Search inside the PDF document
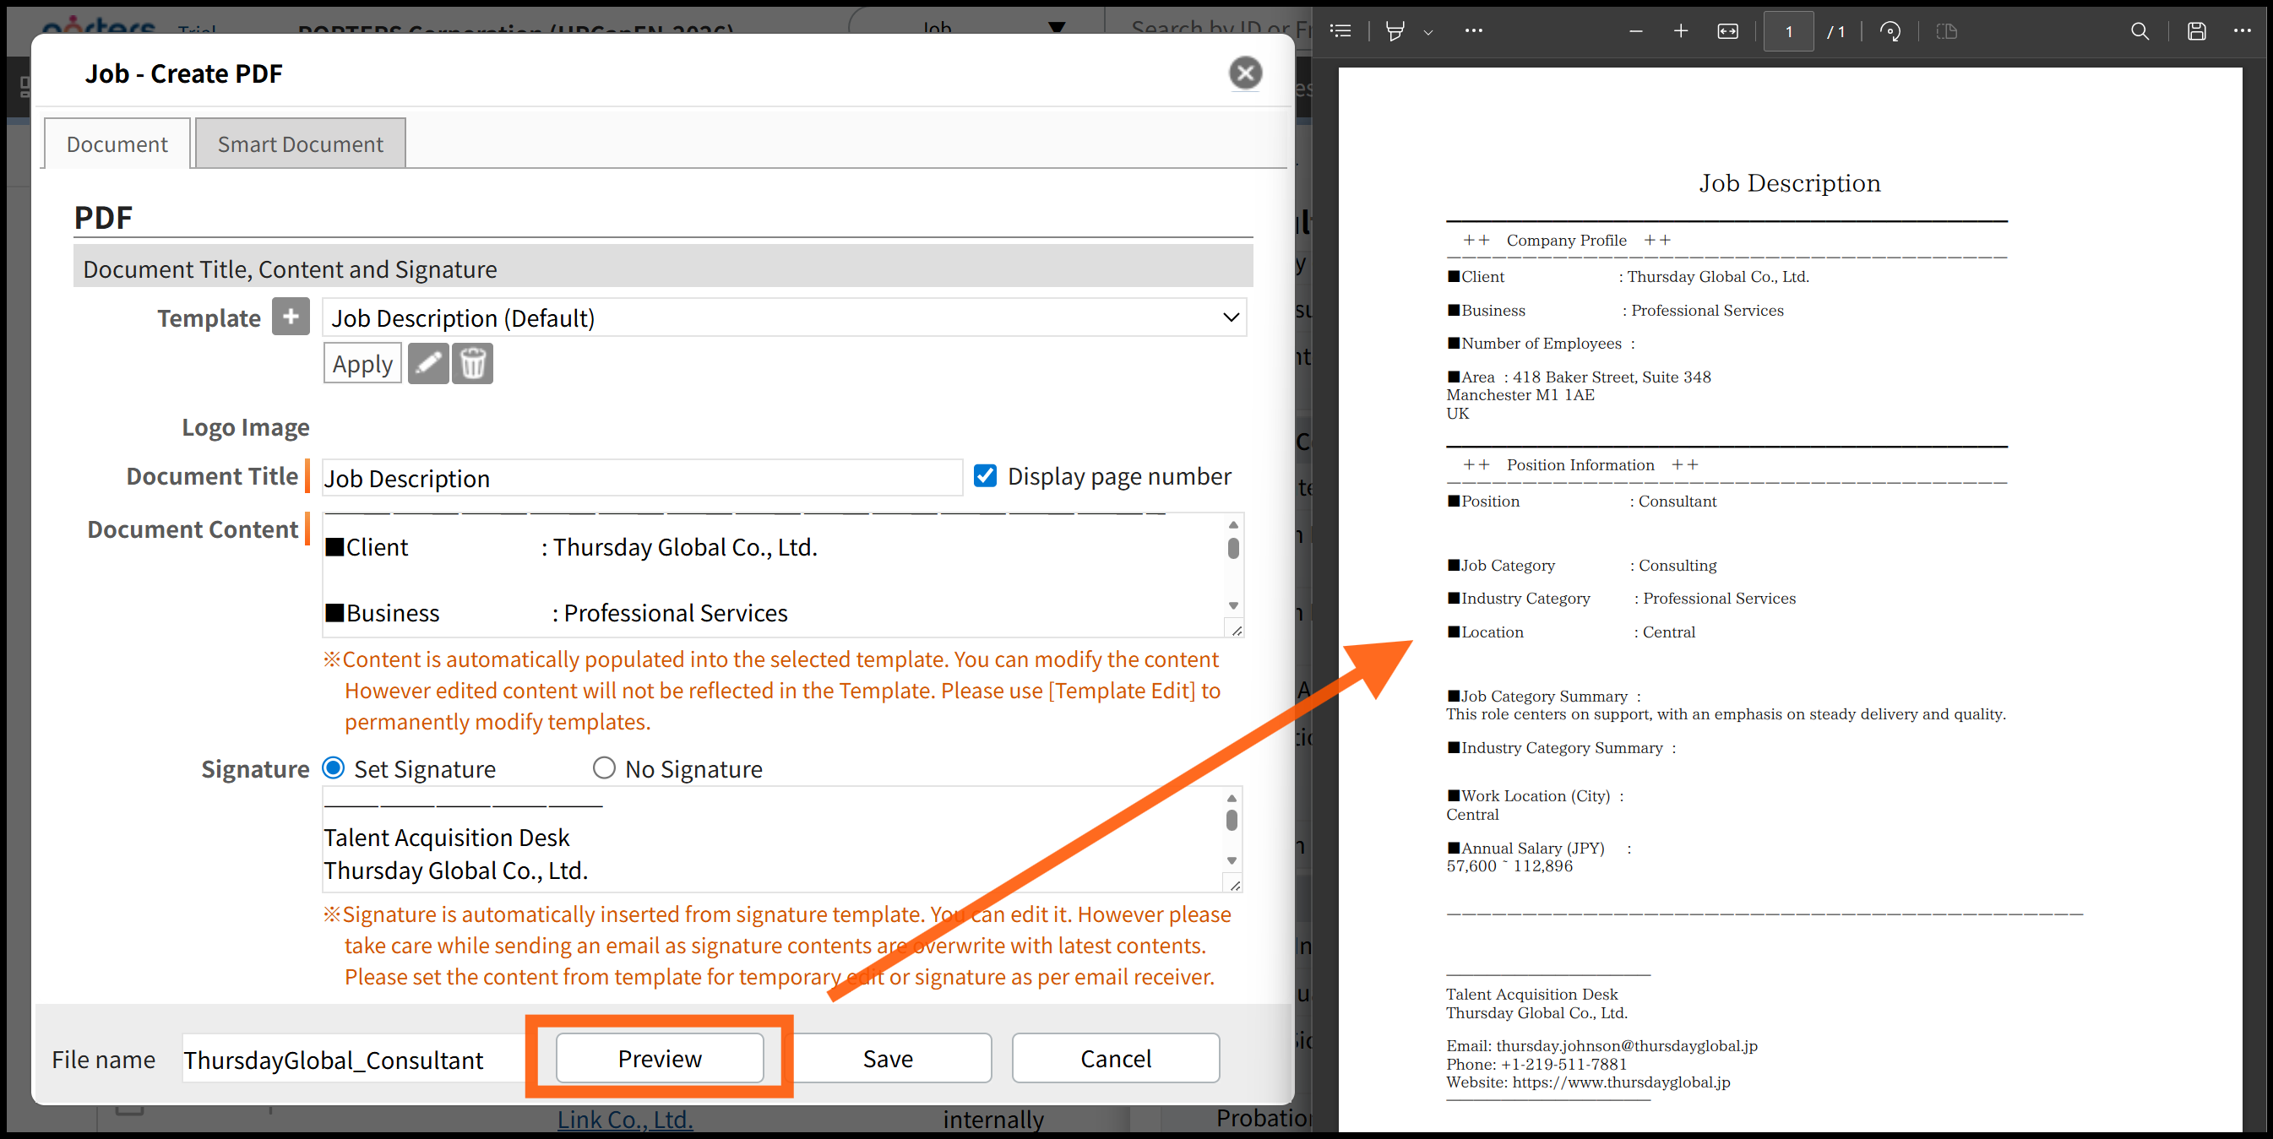This screenshot has height=1139, width=2273. (x=2140, y=32)
